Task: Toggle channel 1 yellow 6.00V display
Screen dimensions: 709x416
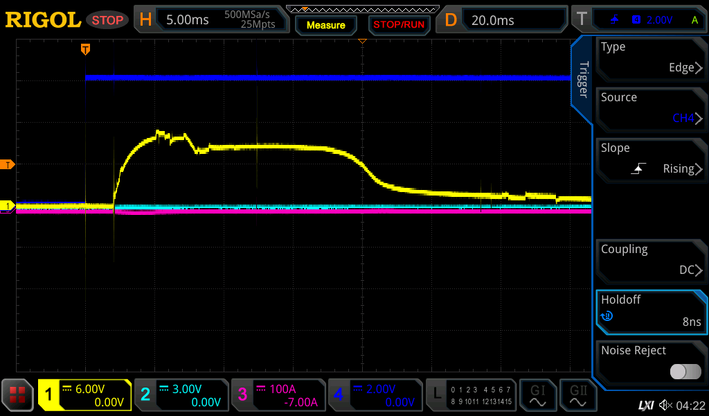Action: (x=84, y=395)
